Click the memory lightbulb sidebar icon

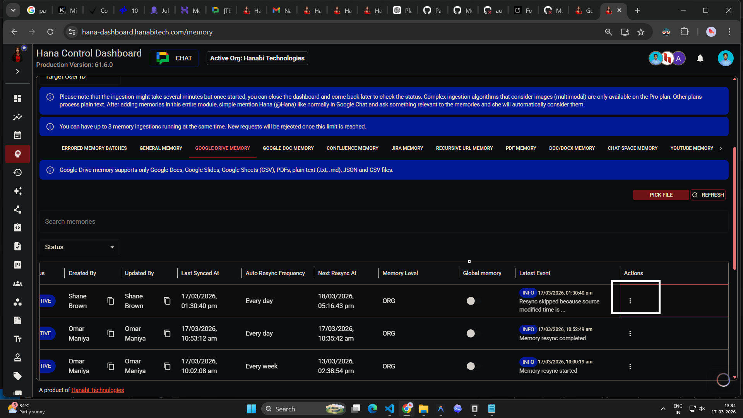17,154
